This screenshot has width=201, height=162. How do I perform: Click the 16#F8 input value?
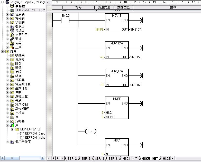coord(99,30)
